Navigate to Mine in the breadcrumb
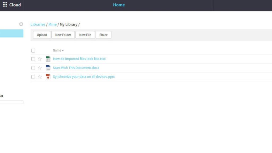 point(52,24)
